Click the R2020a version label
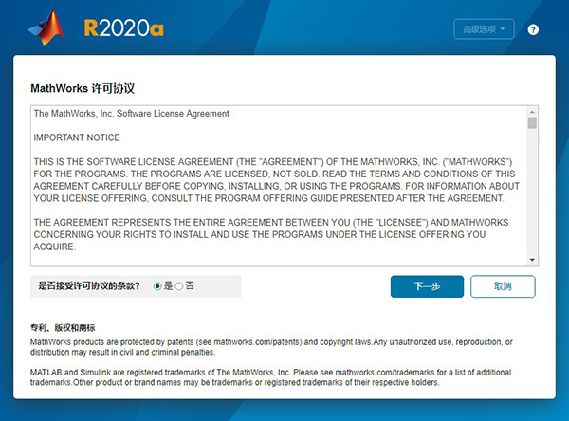 123,27
